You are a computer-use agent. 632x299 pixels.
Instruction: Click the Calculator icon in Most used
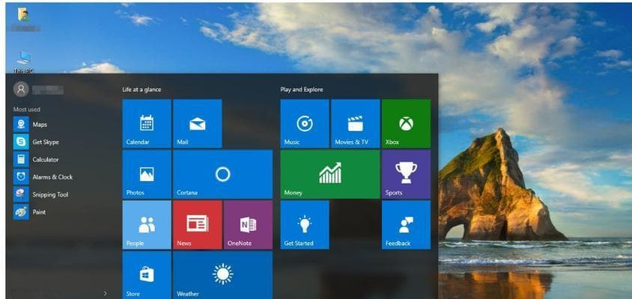click(21, 159)
